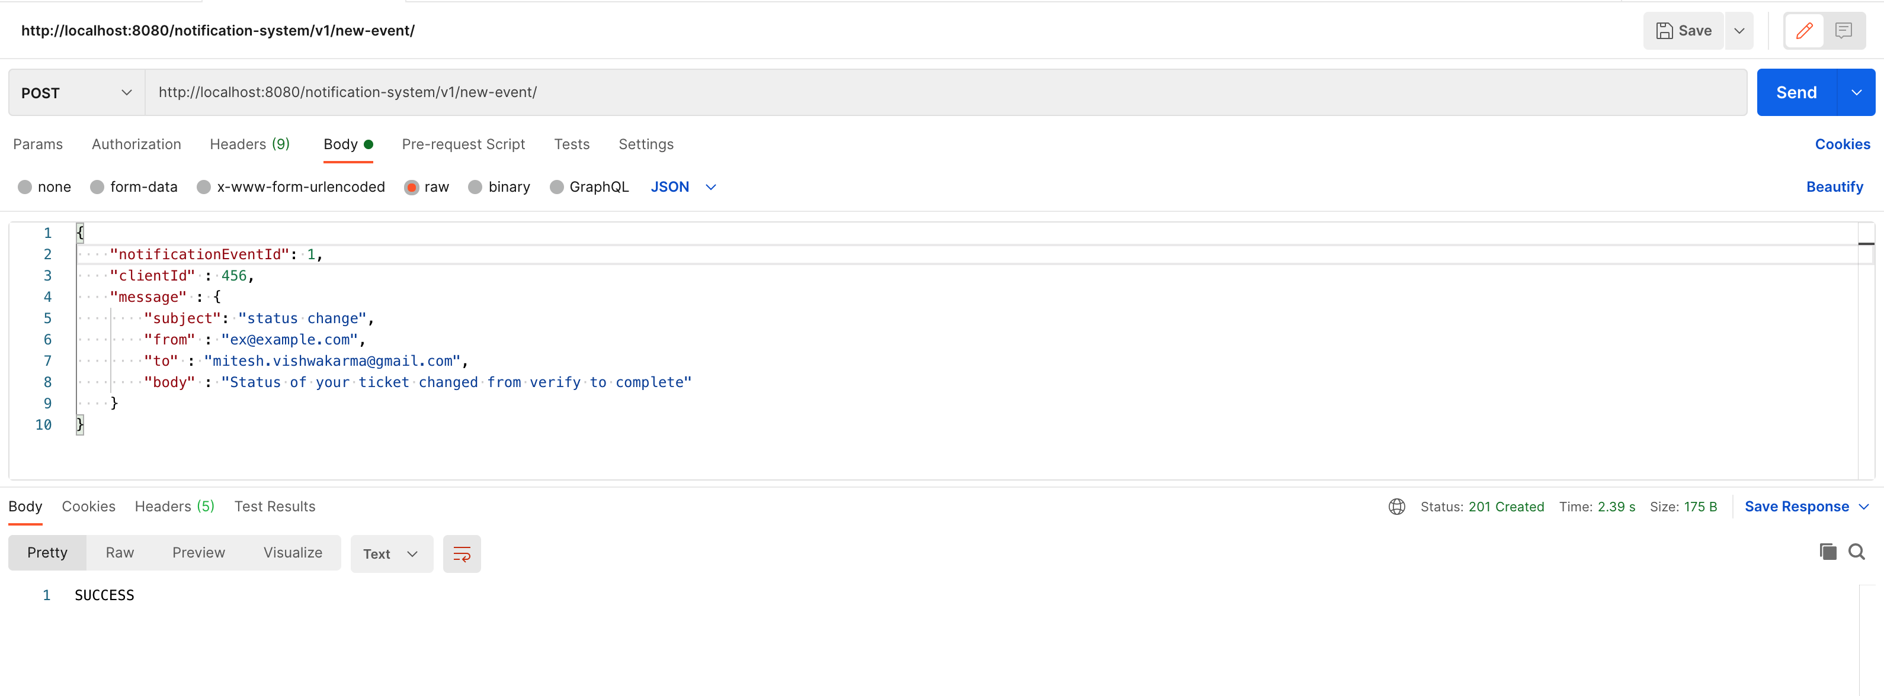
Task: Open the comments speech bubble icon
Action: [x=1843, y=31]
